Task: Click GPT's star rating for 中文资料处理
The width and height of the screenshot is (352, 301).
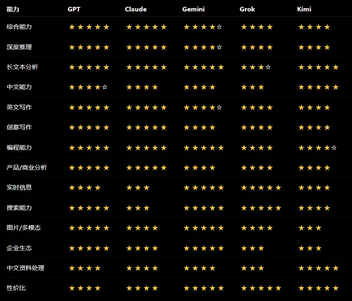Action: click(85, 268)
